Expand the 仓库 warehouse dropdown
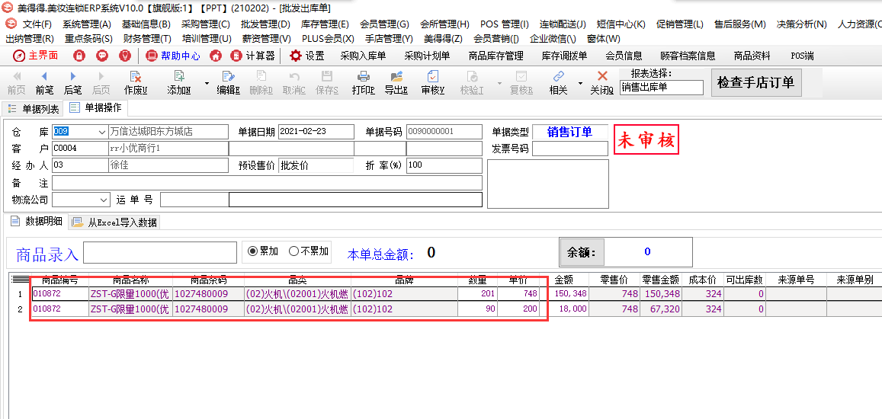This screenshot has height=419, width=882. coord(102,132)
